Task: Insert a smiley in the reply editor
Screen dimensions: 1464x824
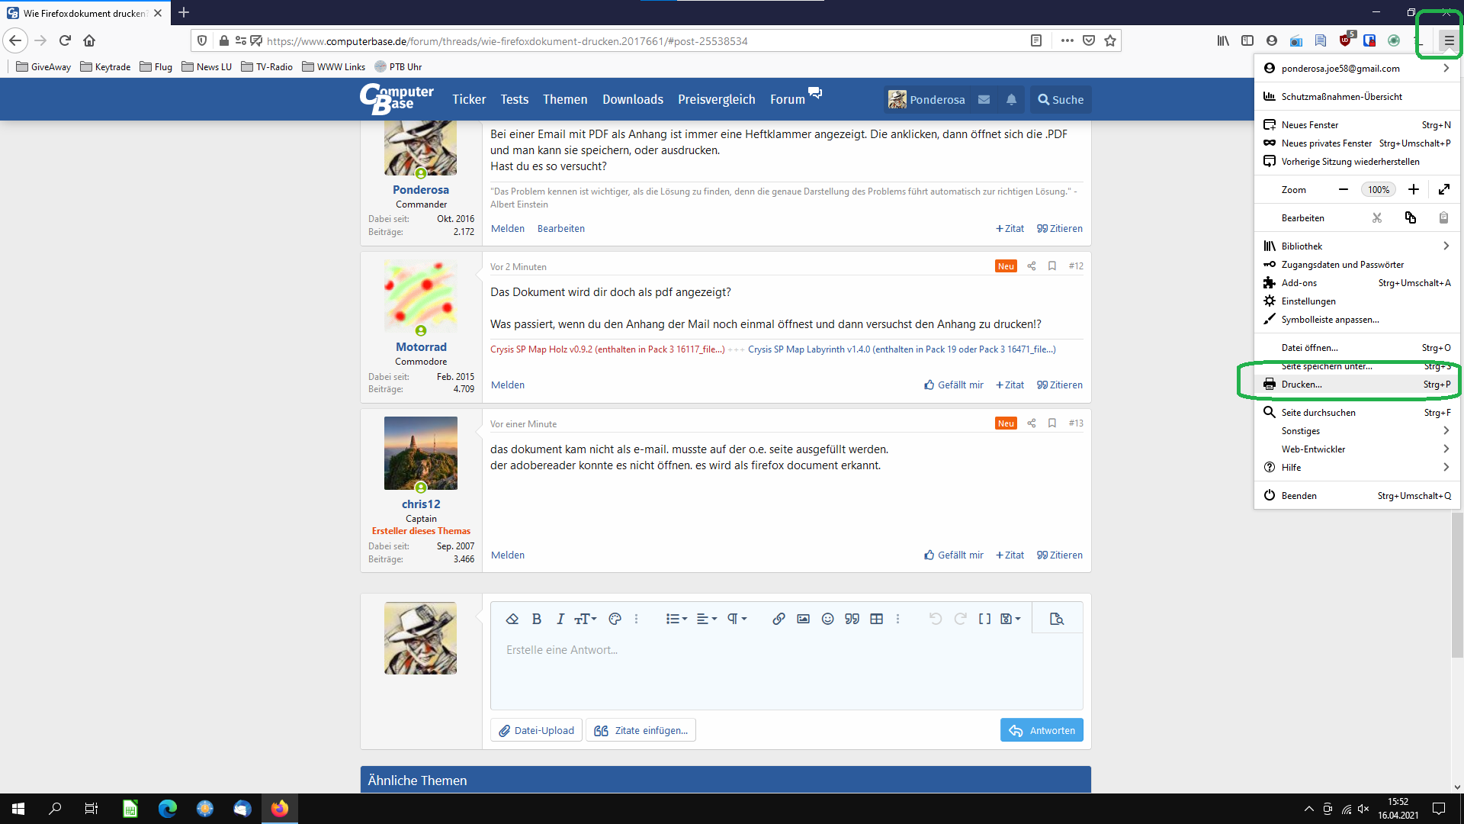Action: point(827,619)
